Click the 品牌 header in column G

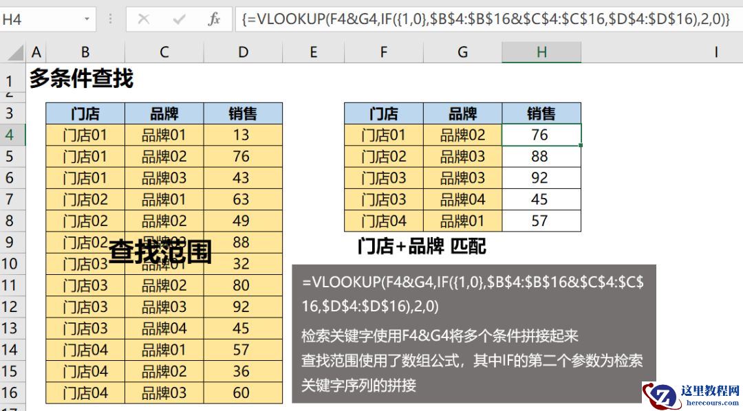click(462, 113)
